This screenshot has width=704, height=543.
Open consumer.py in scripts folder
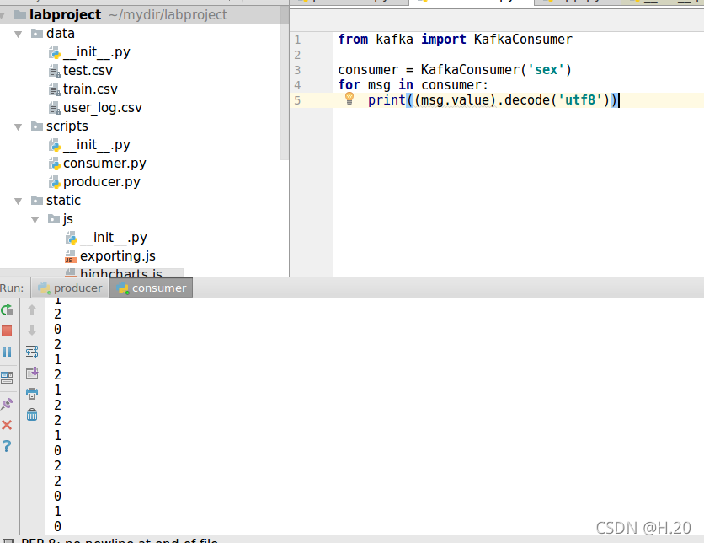(104, 164)
